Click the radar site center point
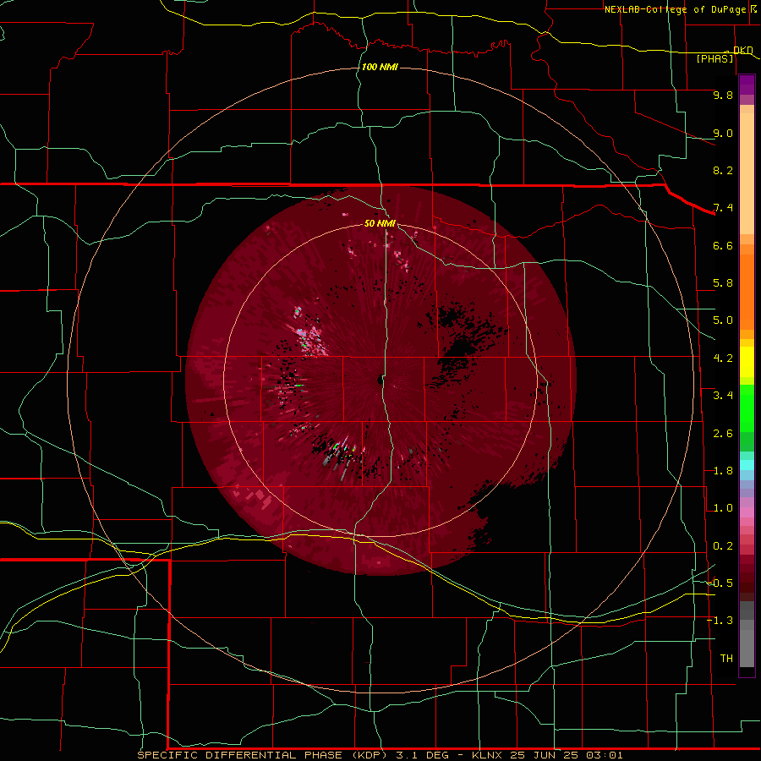Screen dimensions: 761x761 coord(380,380)
